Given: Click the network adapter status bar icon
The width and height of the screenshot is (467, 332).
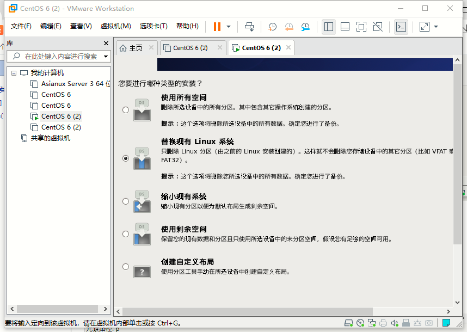Looking at the screenshot, I should pos(372,323).
